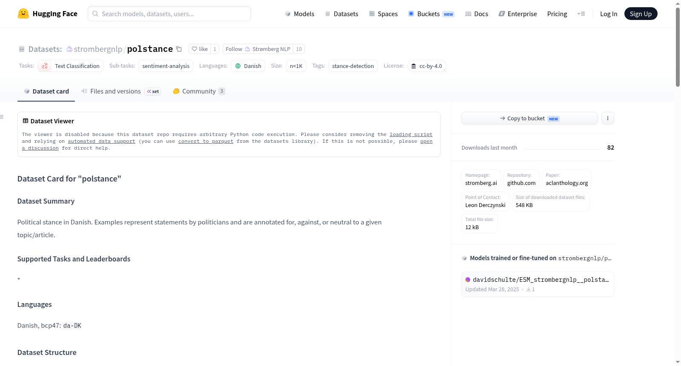This screenshot has width=681, height=366.
Task: Click the Dataset Summary heading
Action: coord(46,201)
